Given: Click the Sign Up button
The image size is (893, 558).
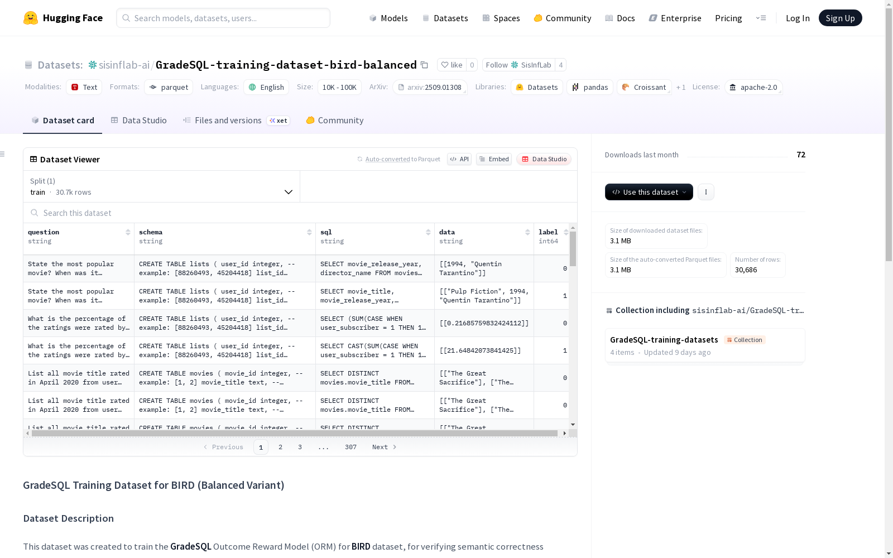Looking at the screenshot, I should (840, 18).
